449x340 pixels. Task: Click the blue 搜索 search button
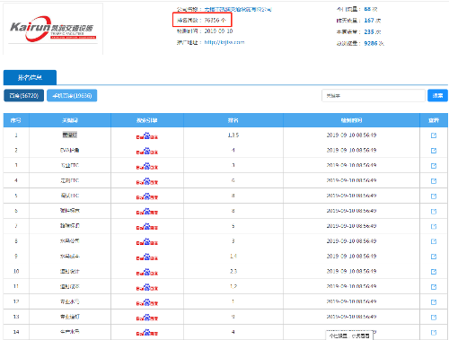[437, 96]
